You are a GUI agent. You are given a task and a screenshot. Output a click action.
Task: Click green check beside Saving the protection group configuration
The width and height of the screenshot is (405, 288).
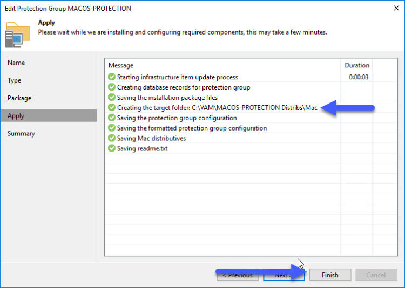(112, 118)
